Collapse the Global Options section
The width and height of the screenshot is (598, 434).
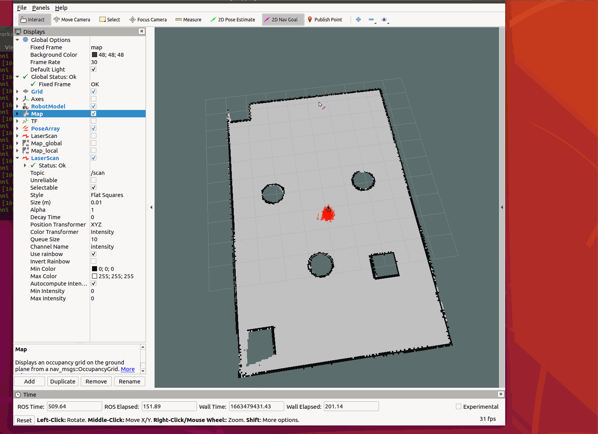(17, 40)
